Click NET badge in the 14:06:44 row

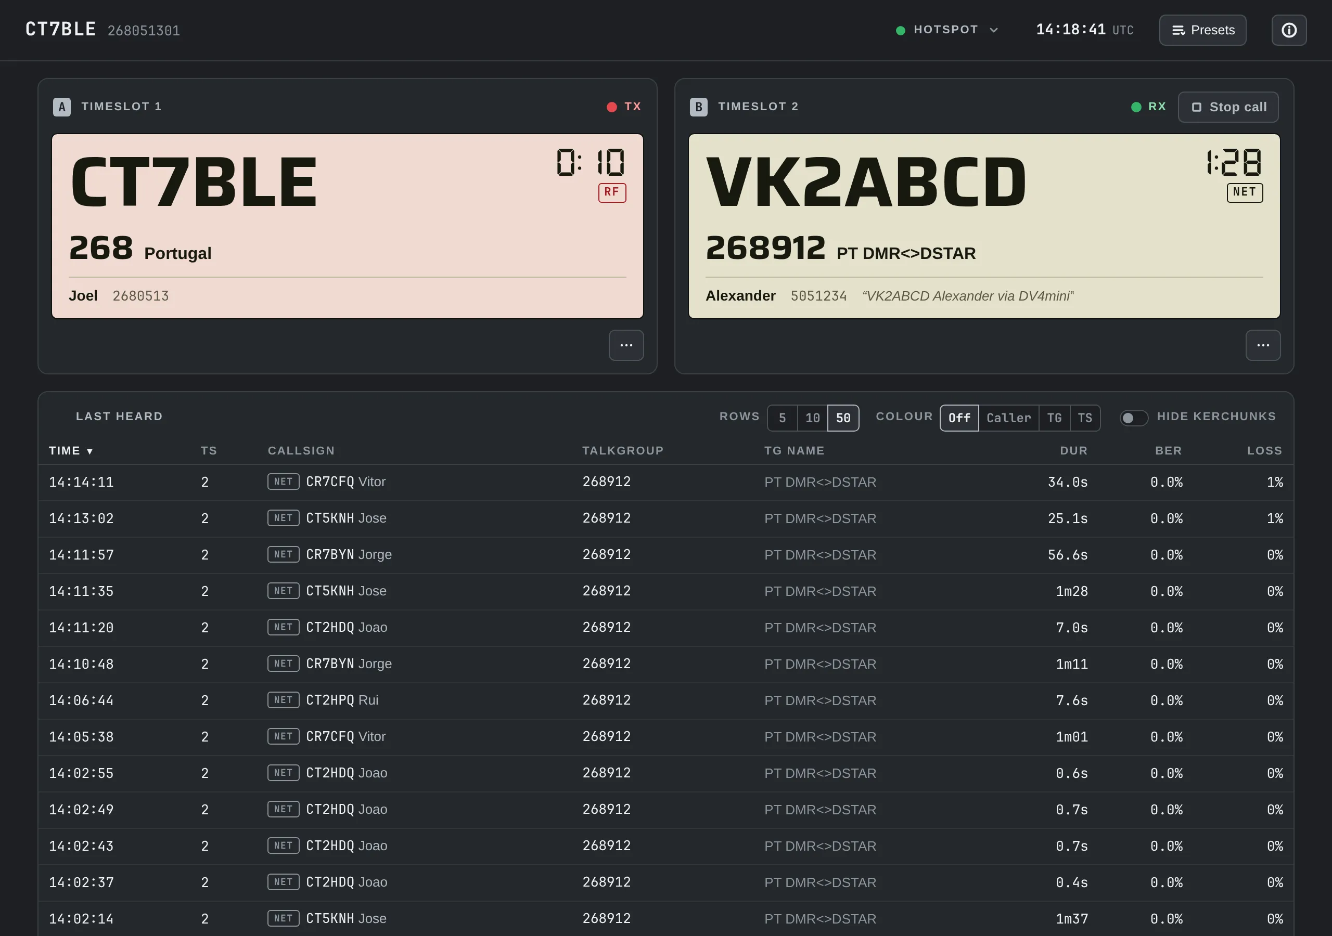283,700
